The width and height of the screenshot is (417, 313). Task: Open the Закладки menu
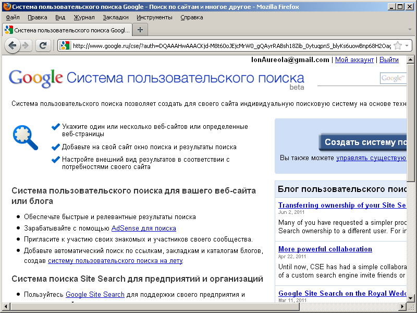coord(115,17)
